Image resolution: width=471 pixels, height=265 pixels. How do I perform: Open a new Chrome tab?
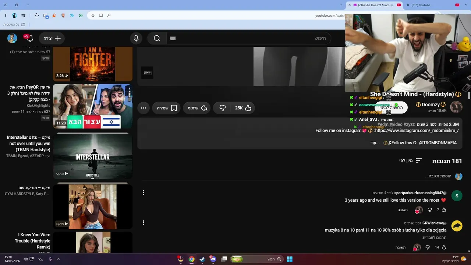[341, 5]
